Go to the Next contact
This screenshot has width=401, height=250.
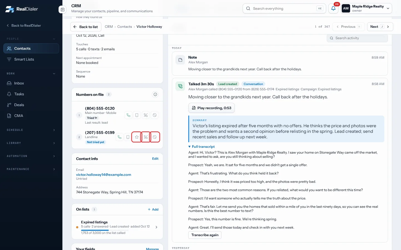point(380,27)
